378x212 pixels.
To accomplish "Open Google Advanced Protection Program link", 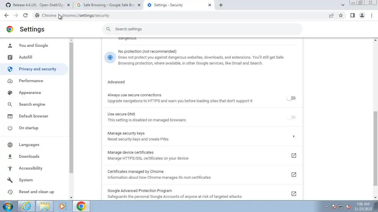I will [x=294, y=194].
